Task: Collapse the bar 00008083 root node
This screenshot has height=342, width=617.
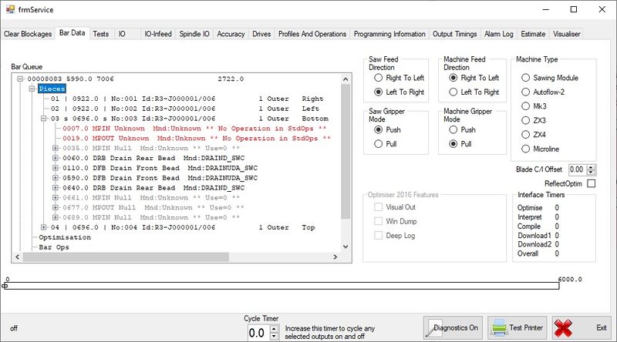Action: (21, 79)
